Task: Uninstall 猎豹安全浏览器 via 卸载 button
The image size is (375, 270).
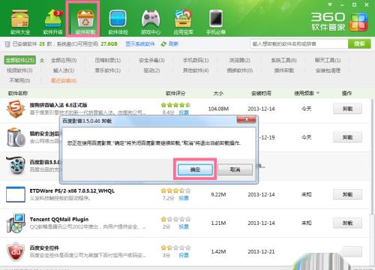Action: pyautogui.click(x=347, y=137)
